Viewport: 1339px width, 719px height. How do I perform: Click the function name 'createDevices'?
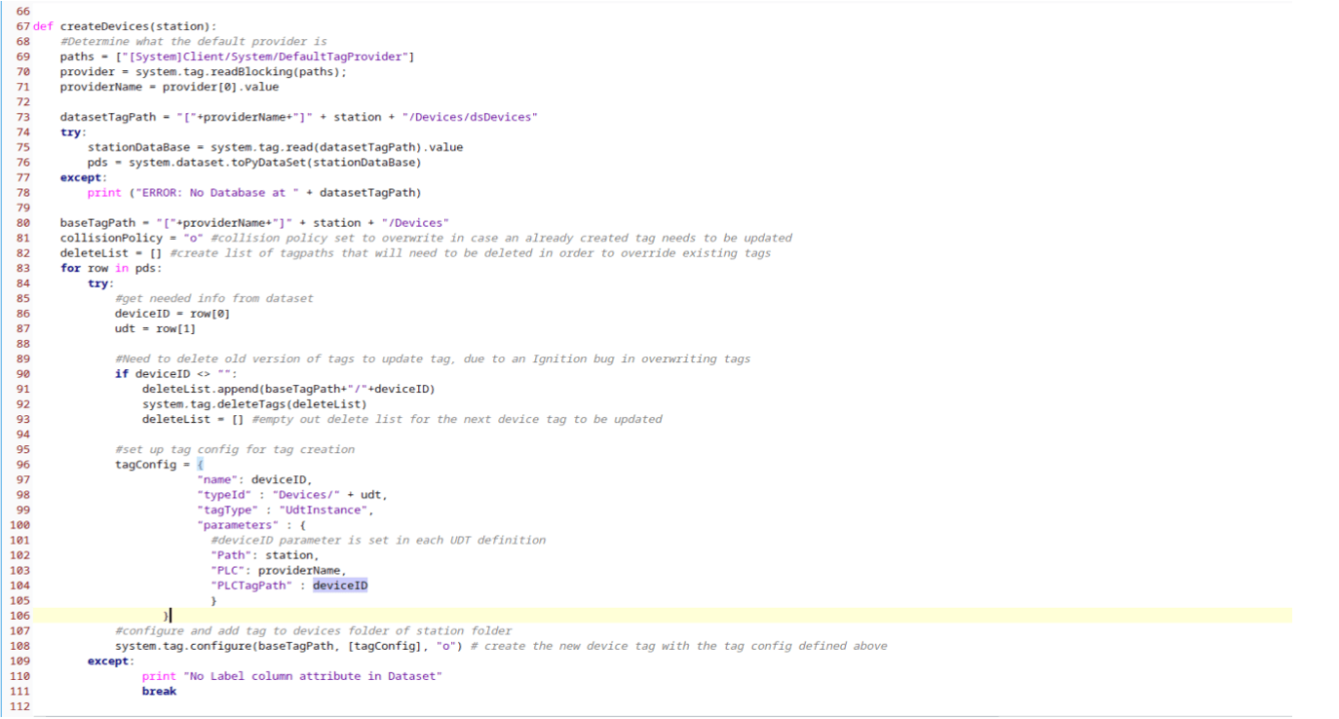point(104,26)
